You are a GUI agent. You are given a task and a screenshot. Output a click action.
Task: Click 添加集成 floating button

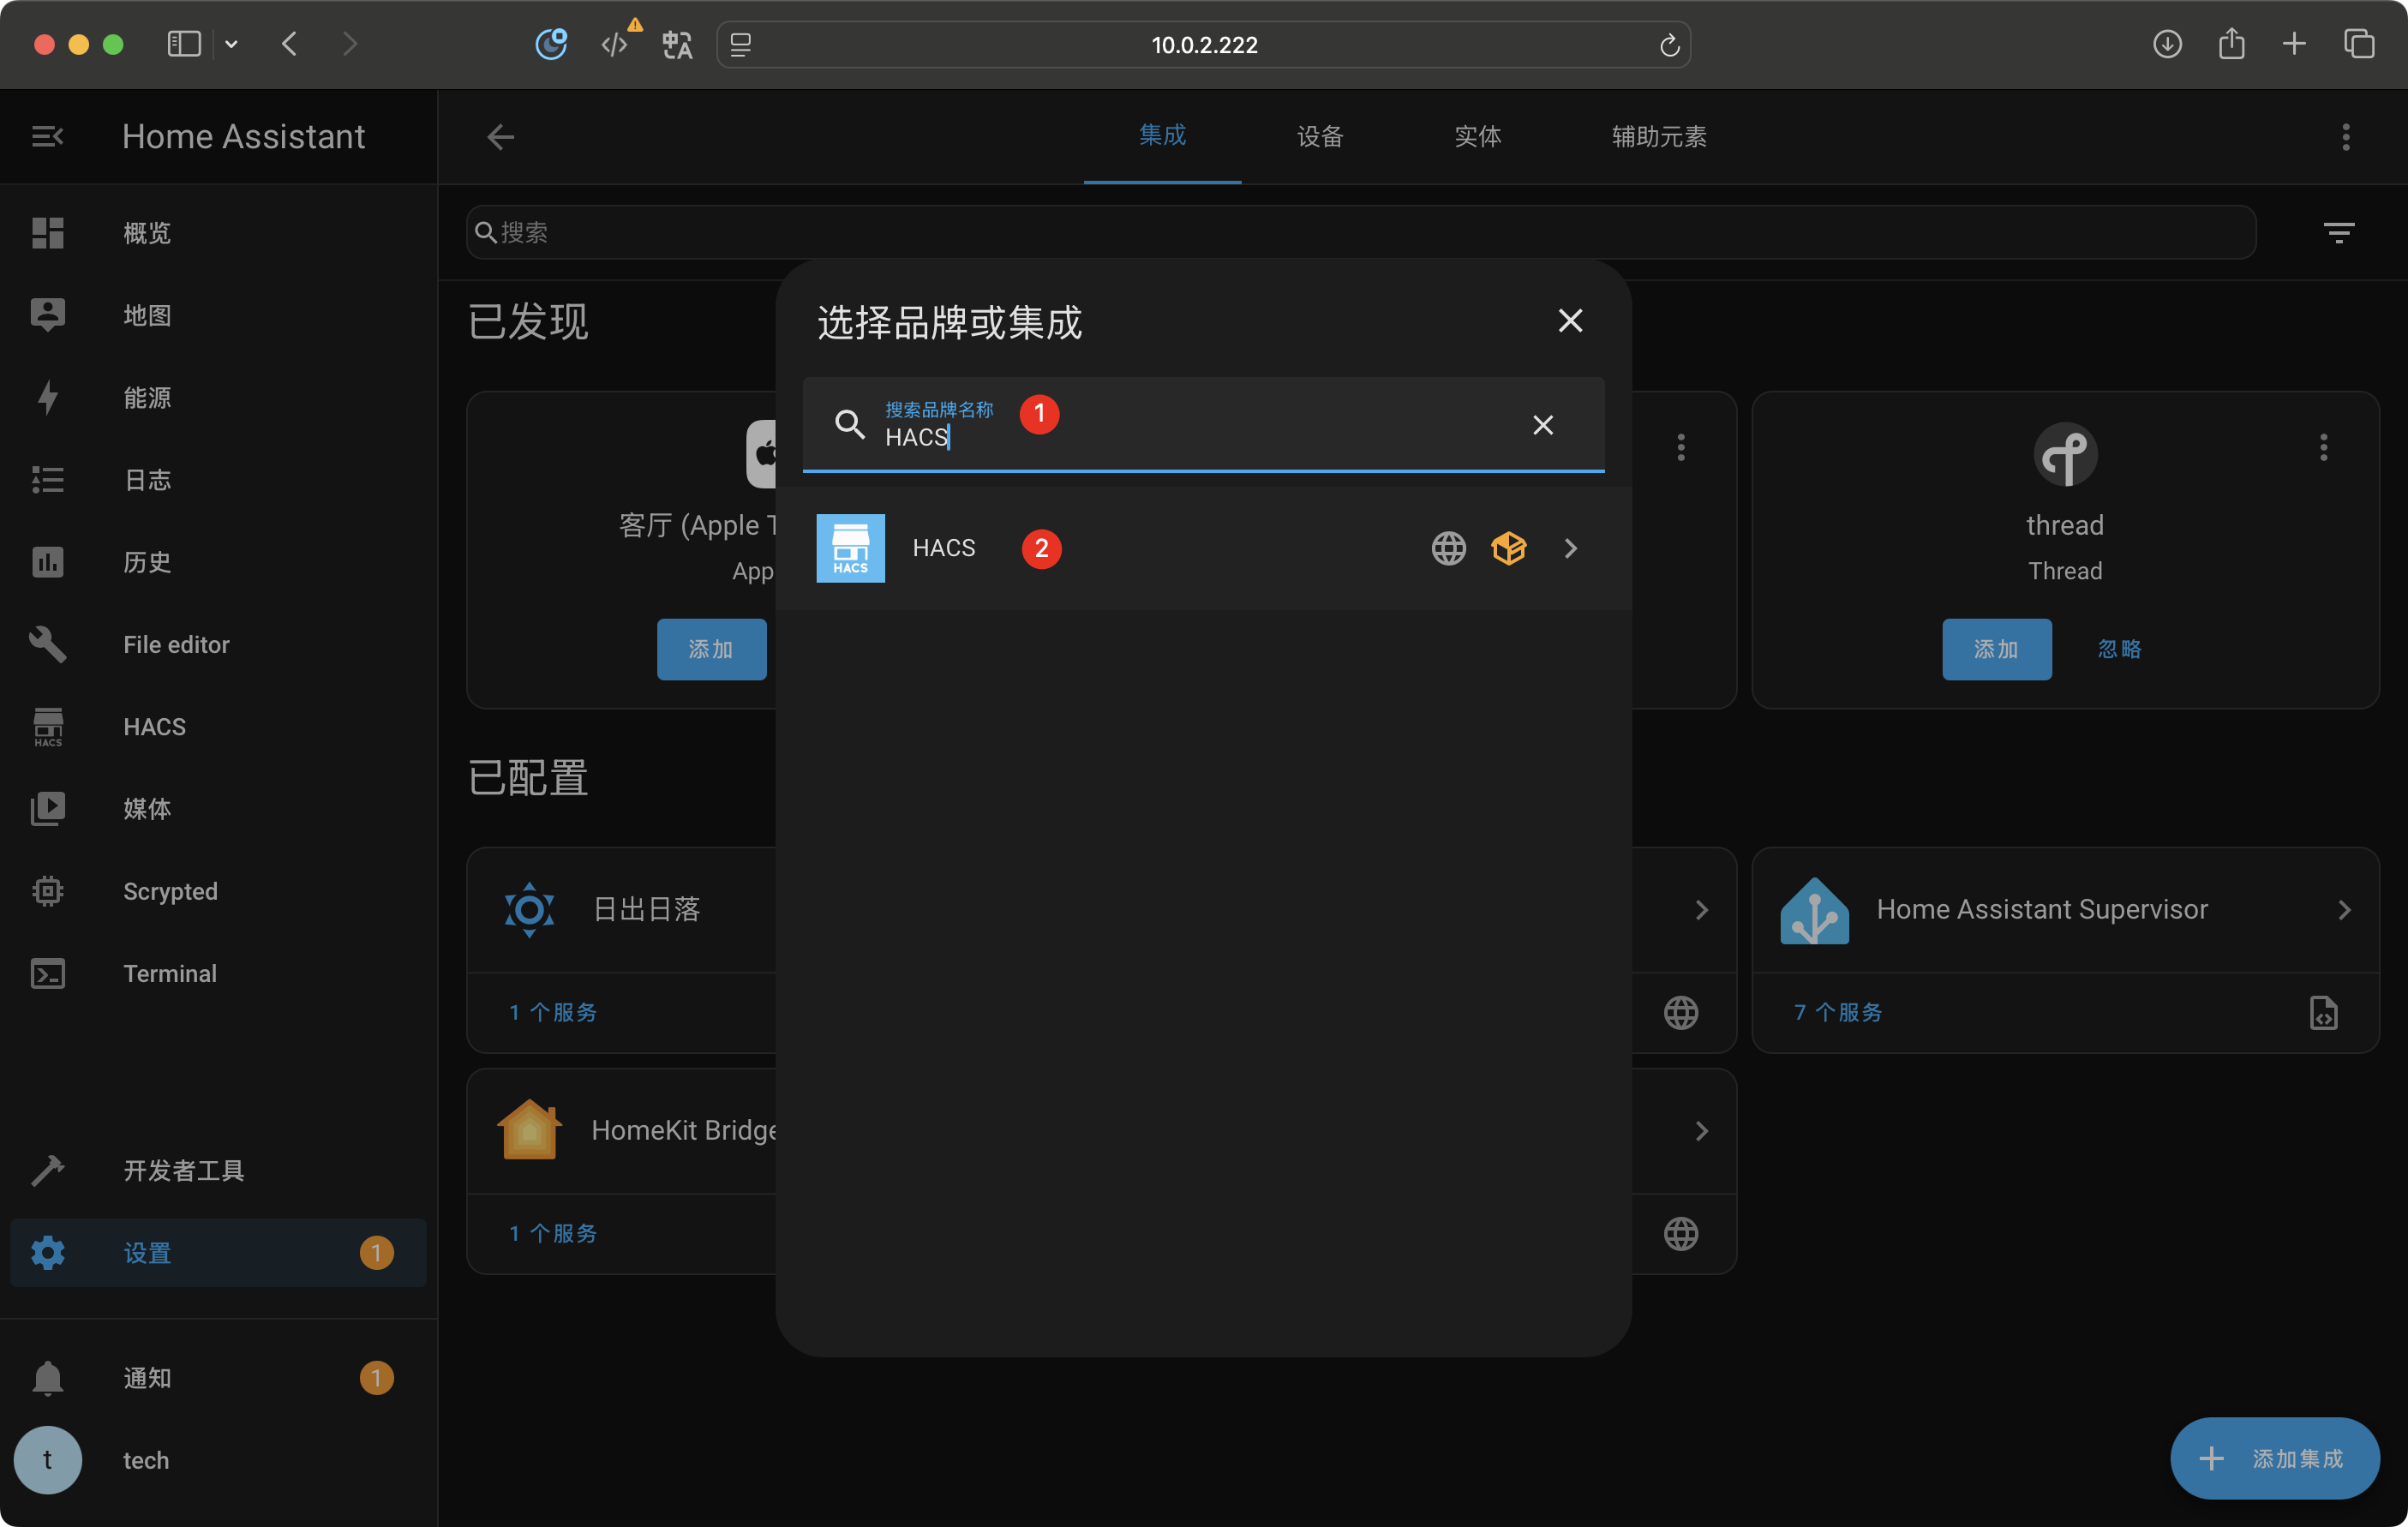tap(2274, 1458)
